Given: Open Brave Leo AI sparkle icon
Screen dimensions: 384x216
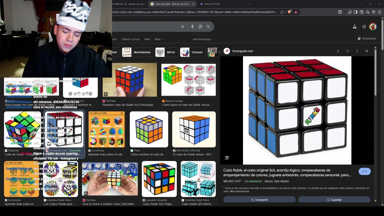Looking at the screenshot, I should tap(367, 12).
